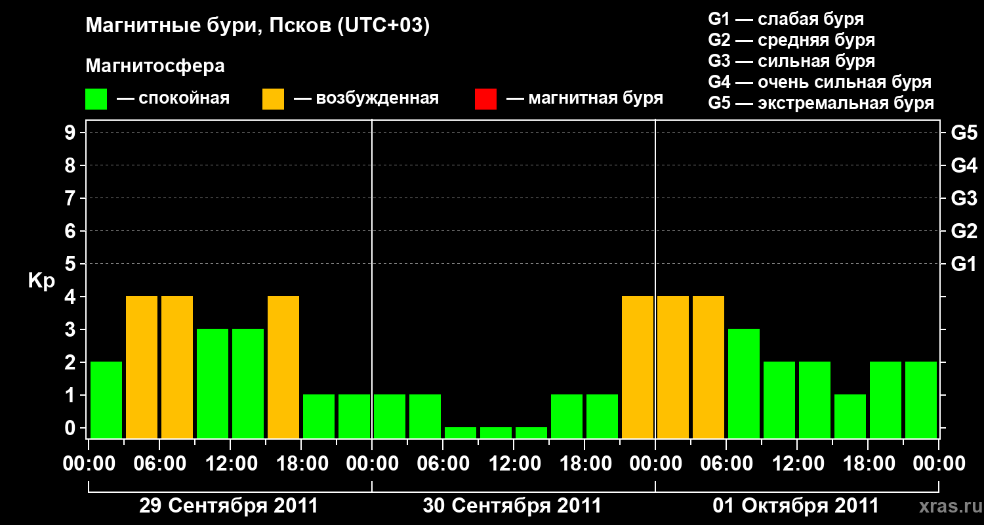Viewport: 984px width, 525px height.
Task: Select the title 'Магнитные бури, Псков (UTC+03)'
Action: [258, 27]
